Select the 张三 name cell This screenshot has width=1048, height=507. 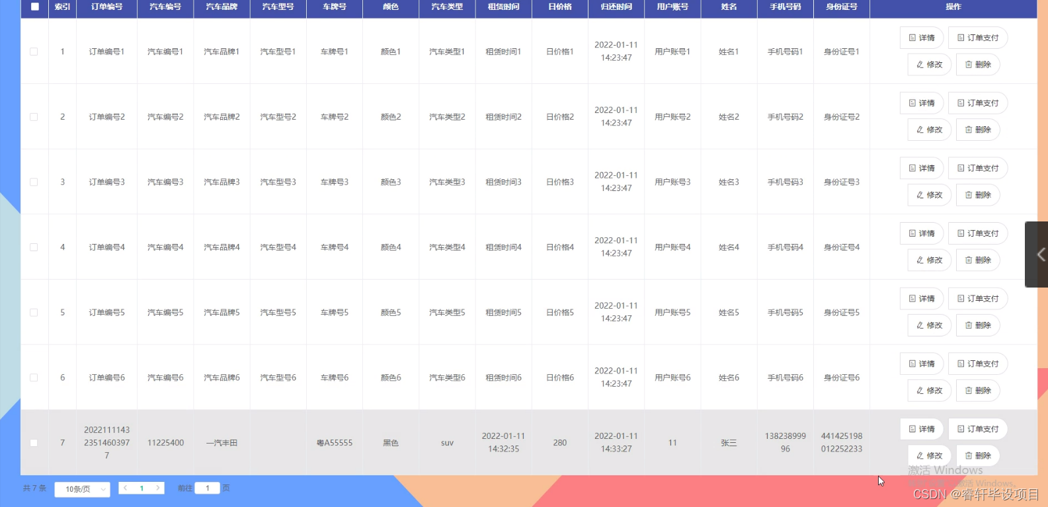tap(729, 443)
